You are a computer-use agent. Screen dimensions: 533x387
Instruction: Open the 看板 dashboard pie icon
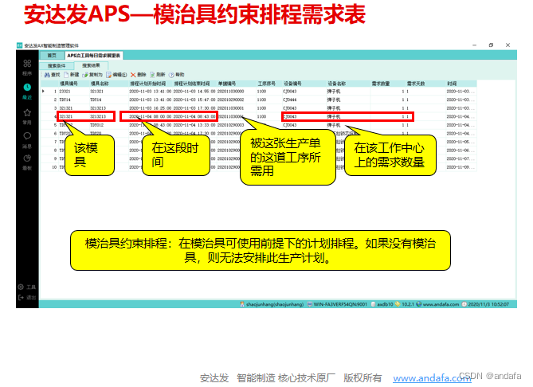27,158
